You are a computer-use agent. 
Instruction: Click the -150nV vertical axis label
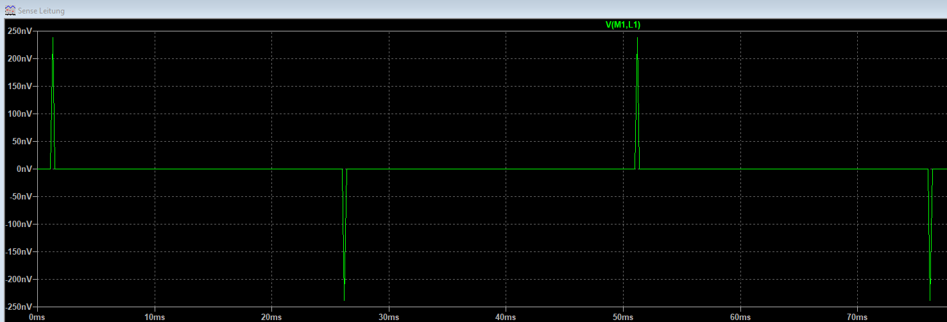tap(17, 251)
